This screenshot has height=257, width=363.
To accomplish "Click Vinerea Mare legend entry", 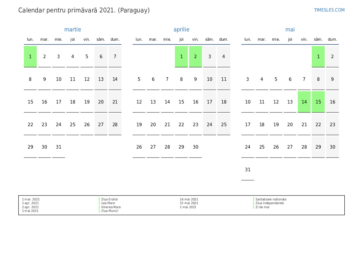I will 111,207.
